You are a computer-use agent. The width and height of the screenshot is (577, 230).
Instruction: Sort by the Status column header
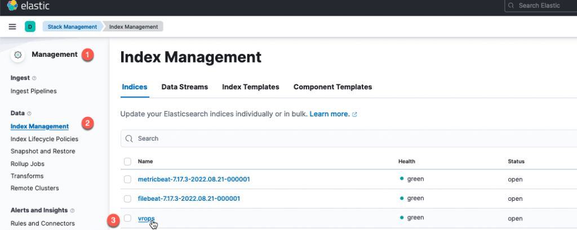pyautogui.click(x=516, y=161)
